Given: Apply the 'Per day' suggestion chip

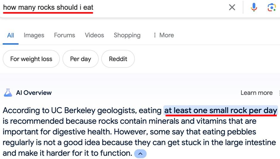Looking at the screenshot, I should 80,59.
